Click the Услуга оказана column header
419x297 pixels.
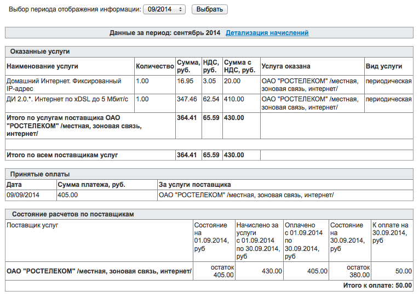[286, 66]
